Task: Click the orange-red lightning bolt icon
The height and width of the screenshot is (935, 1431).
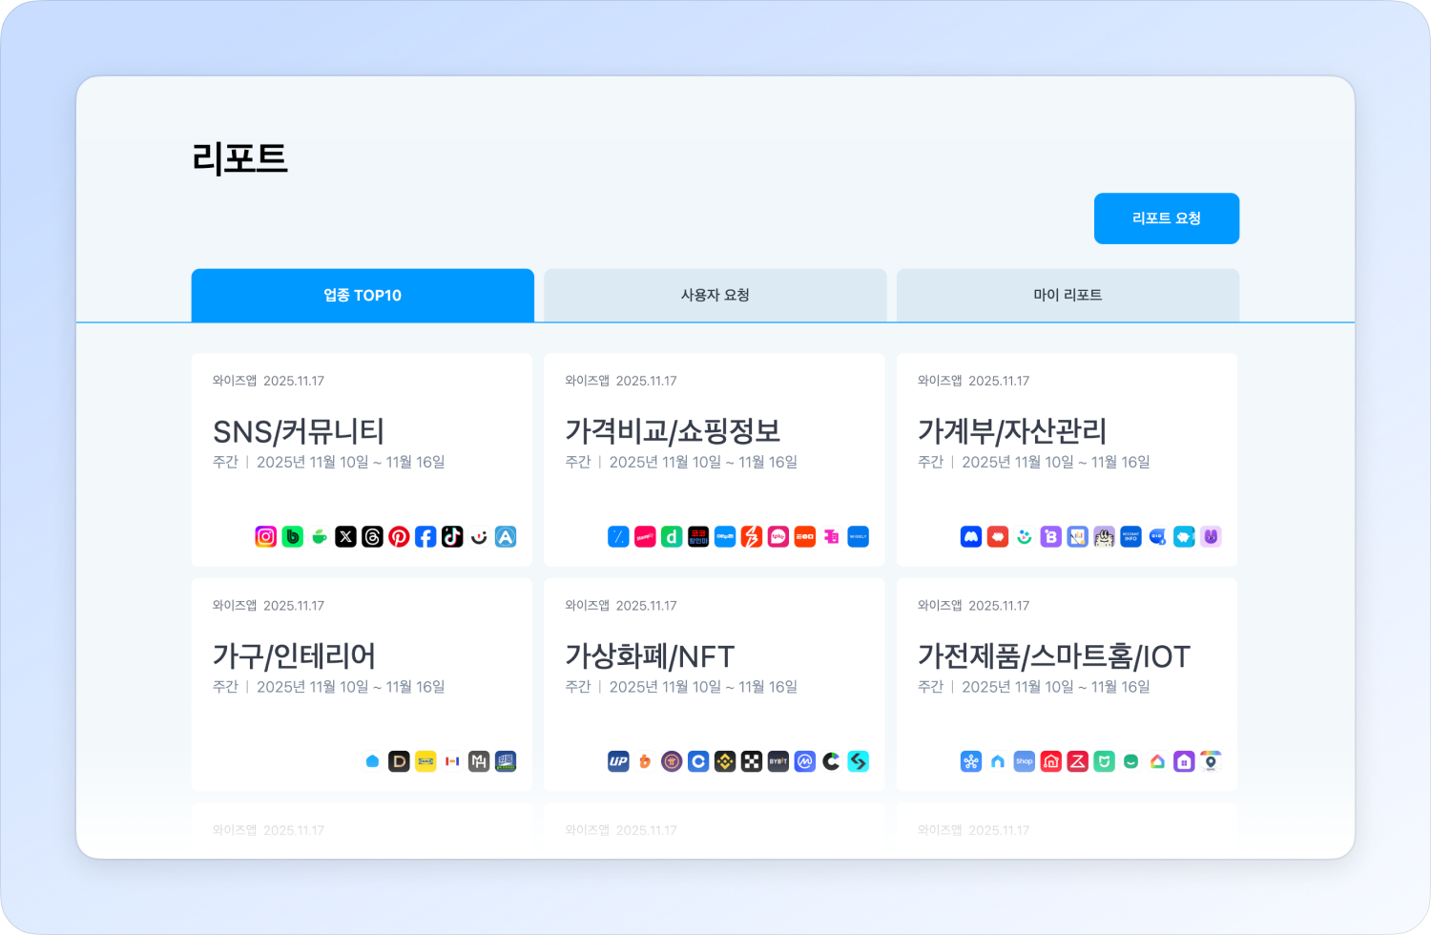Action: (752, 537)
